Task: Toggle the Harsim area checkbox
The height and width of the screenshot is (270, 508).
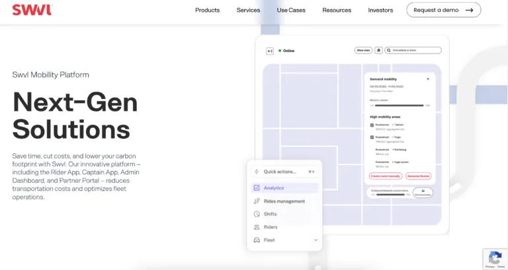Action: (372, 125)
